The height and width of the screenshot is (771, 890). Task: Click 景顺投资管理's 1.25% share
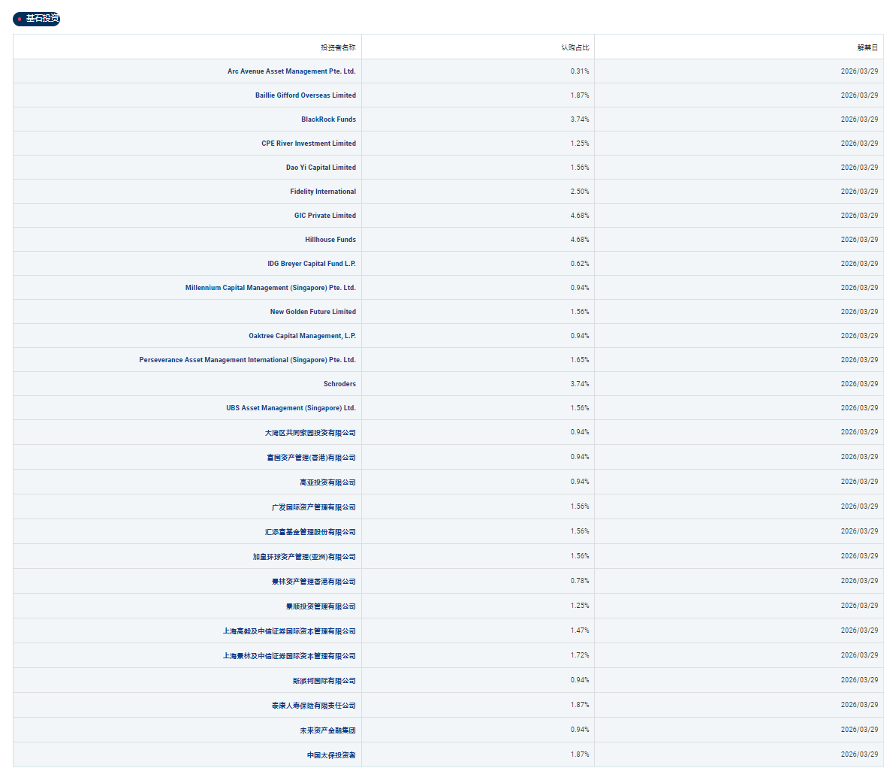(580, 606)
